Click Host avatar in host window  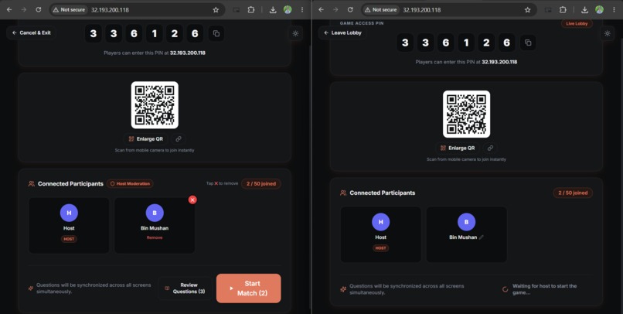point(69,213)
